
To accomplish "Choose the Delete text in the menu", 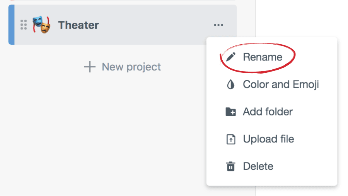I will (x=258, y=167).
